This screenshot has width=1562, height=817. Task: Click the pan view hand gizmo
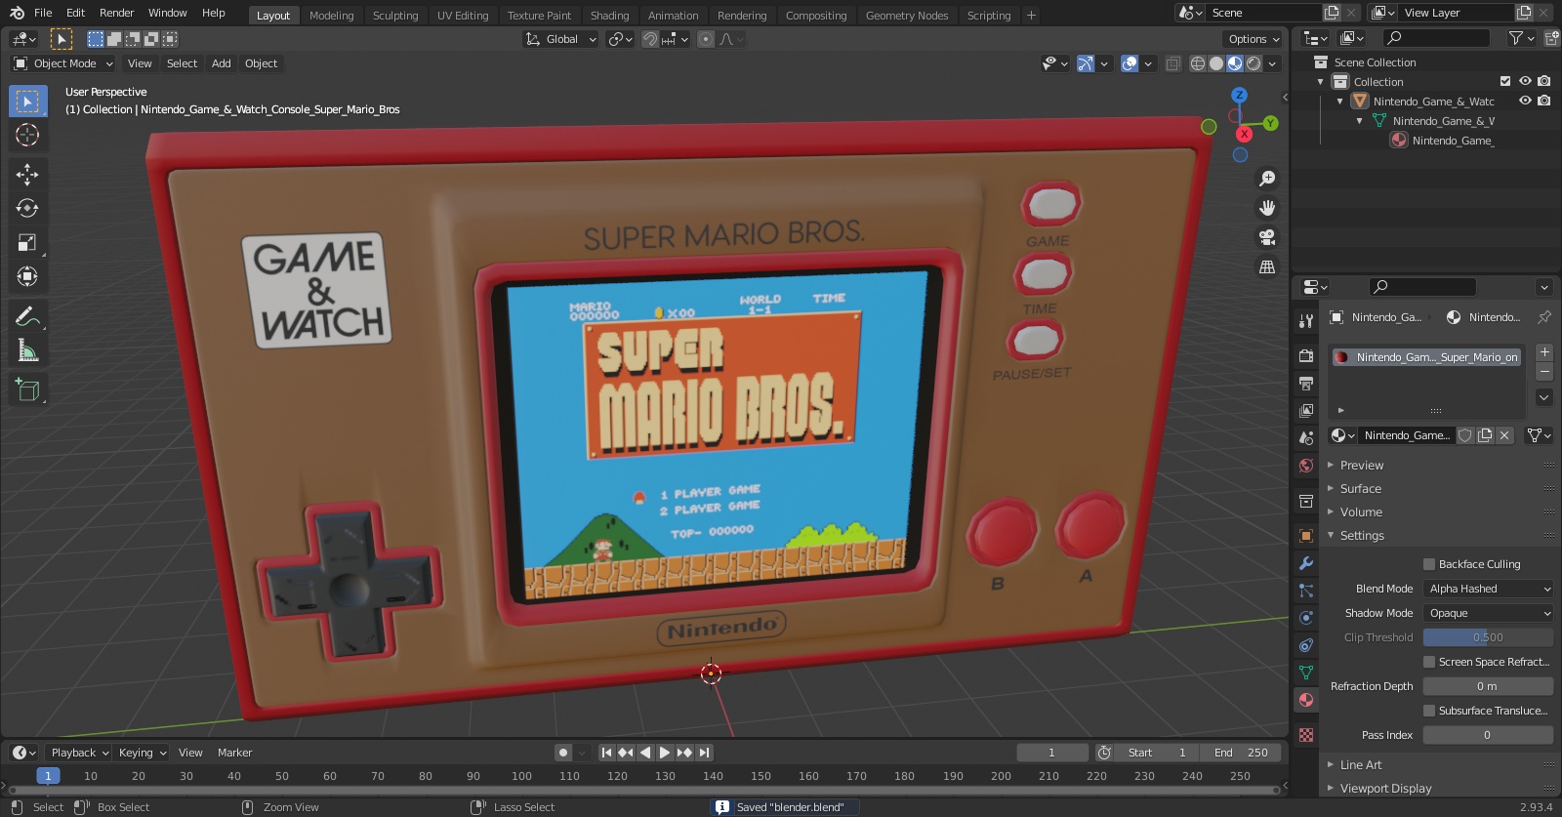(x=1267, y=208)
